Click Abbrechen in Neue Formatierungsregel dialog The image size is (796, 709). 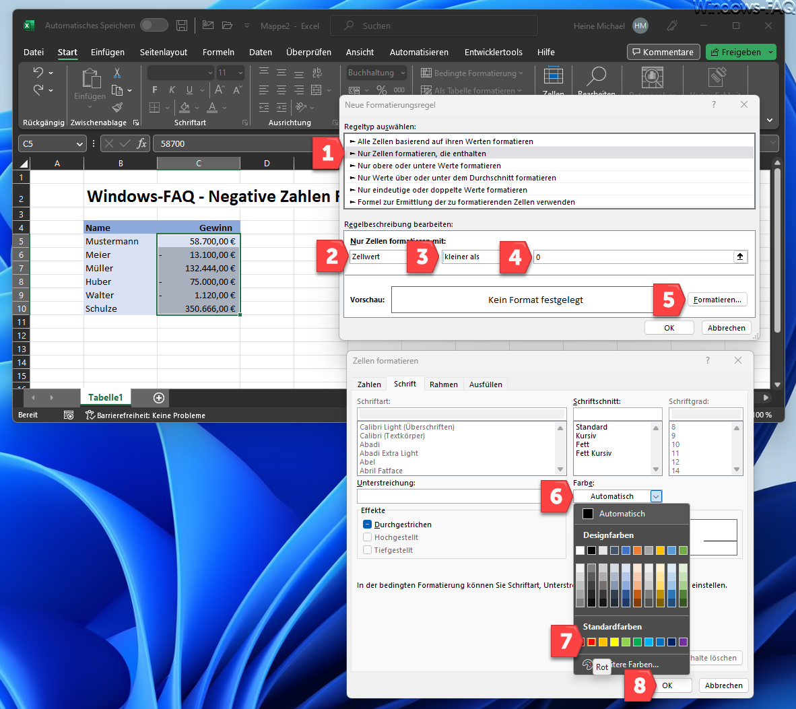(727, 328)
